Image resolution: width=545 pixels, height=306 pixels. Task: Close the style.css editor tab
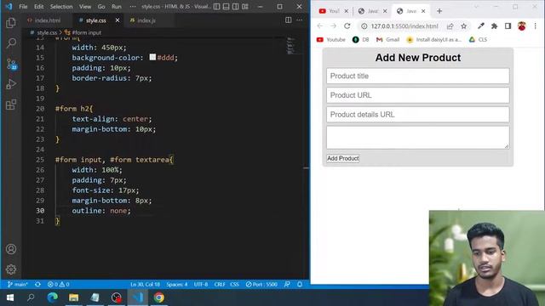point(118,20)
